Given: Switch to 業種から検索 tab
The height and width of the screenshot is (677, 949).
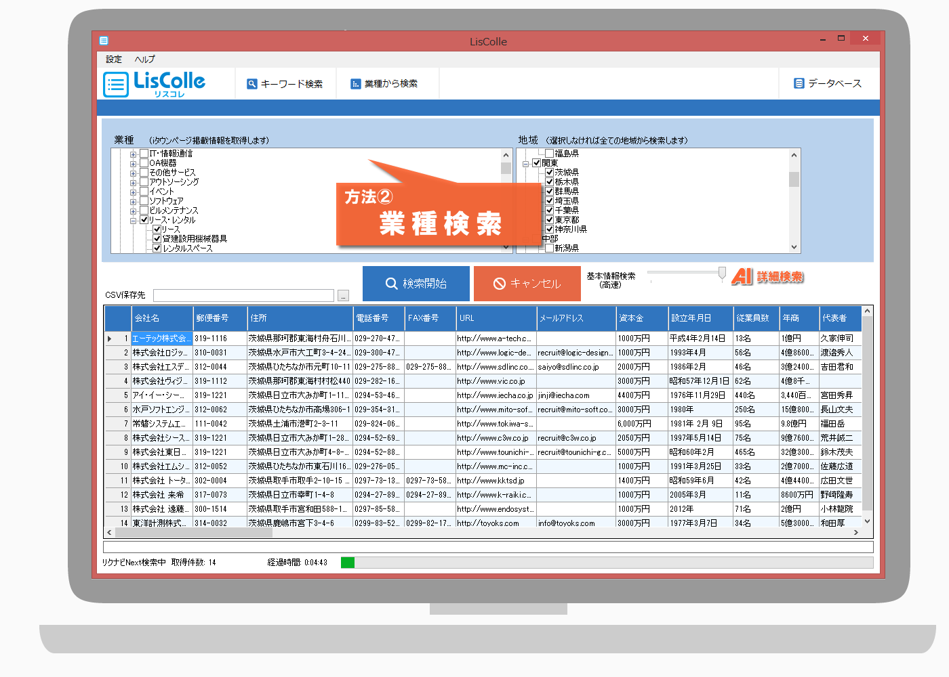Looking at the screenshot, I should click(384, 84).
